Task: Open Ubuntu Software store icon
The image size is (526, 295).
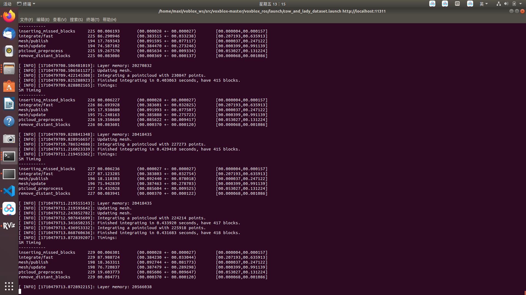Action: point(9,86)
